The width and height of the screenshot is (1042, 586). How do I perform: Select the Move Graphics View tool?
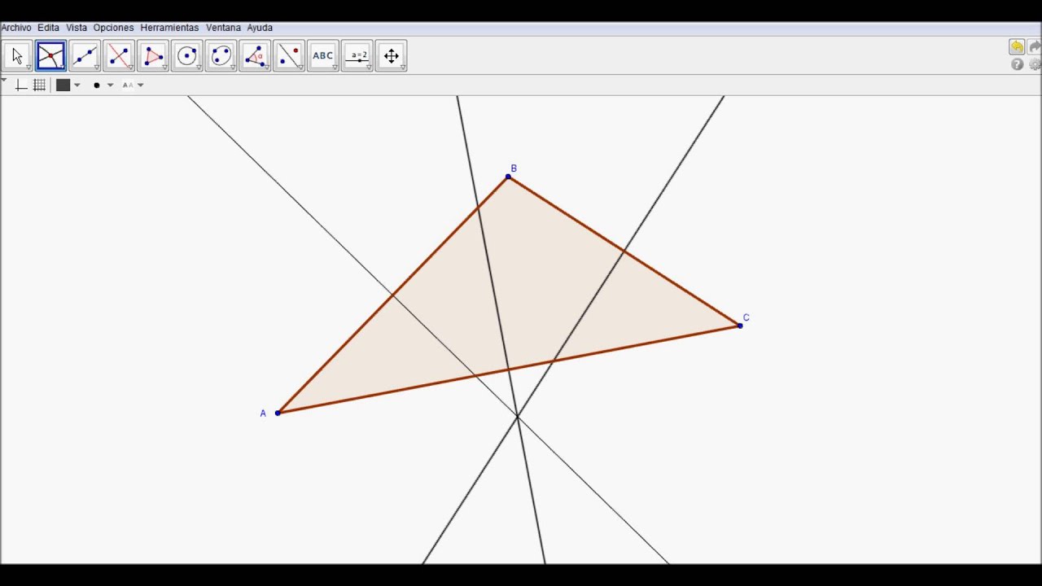[x=392, y=56]
